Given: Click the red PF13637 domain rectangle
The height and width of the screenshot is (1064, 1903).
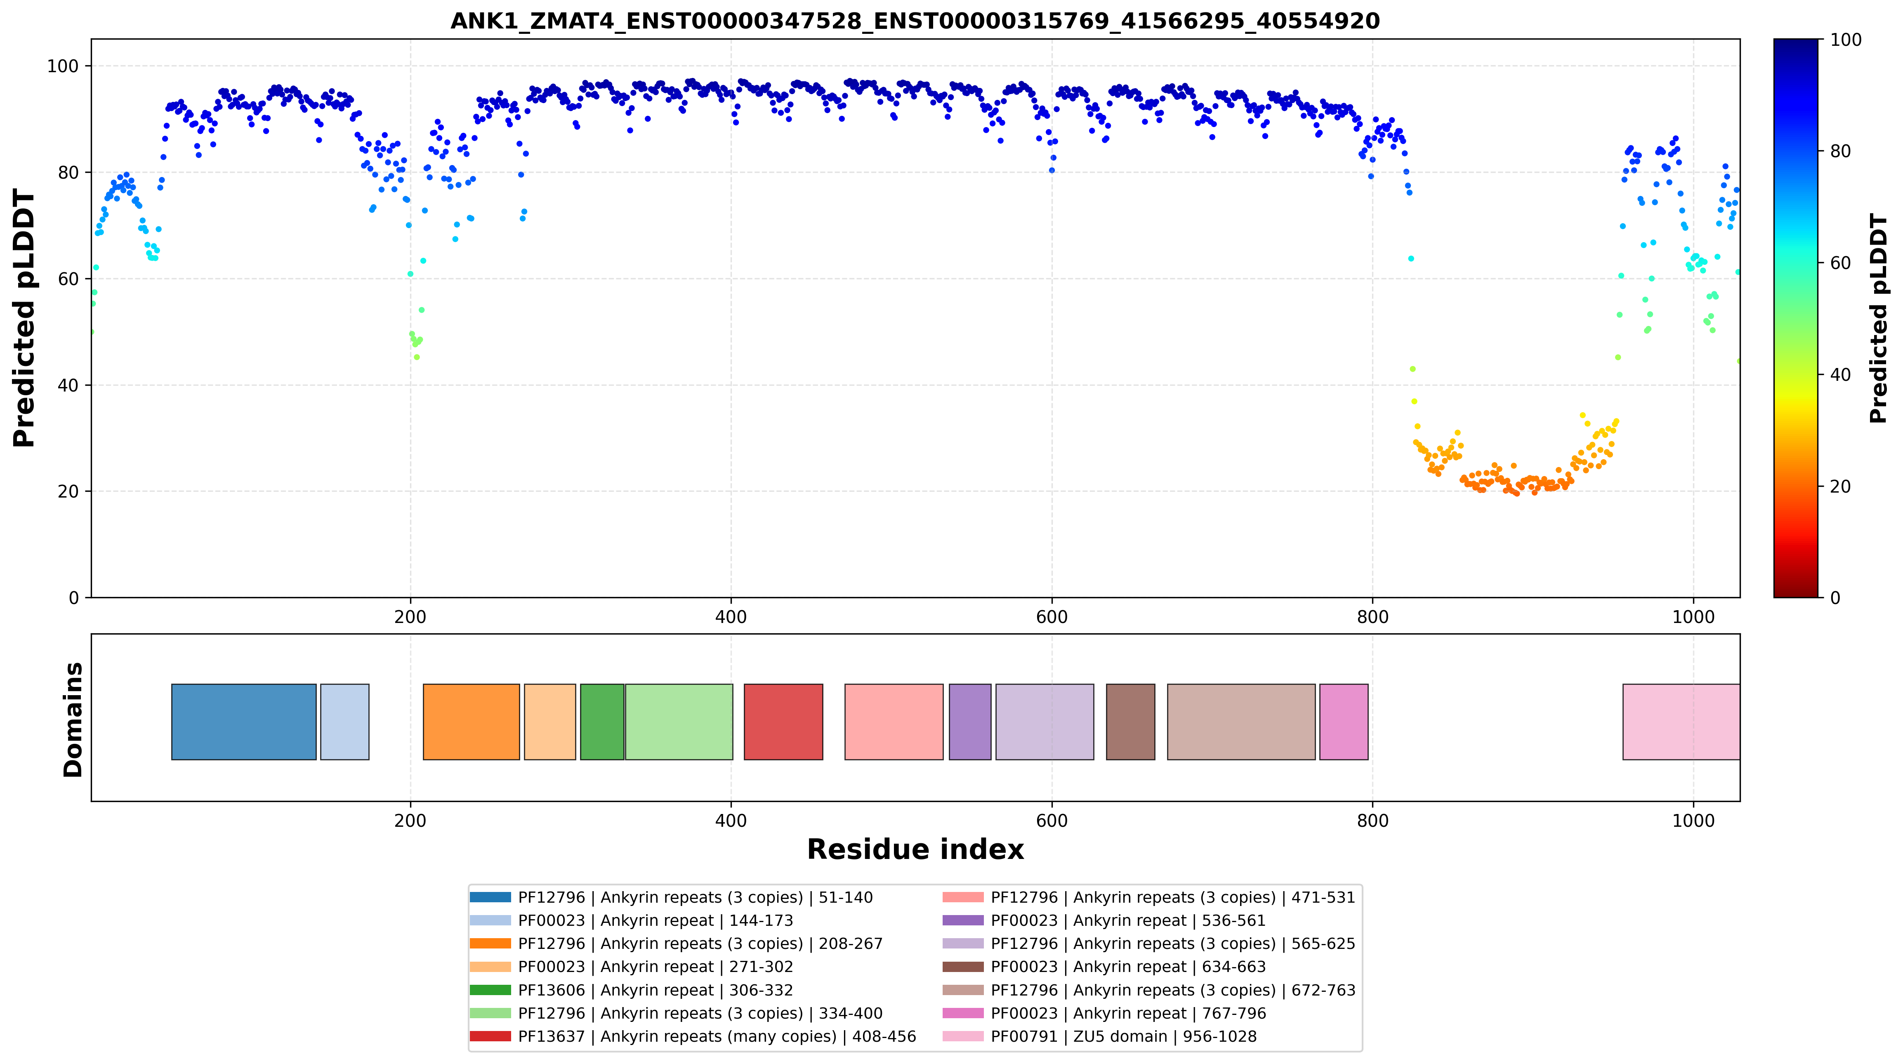Looking at the screenshot, I should (x=783, y=722).
